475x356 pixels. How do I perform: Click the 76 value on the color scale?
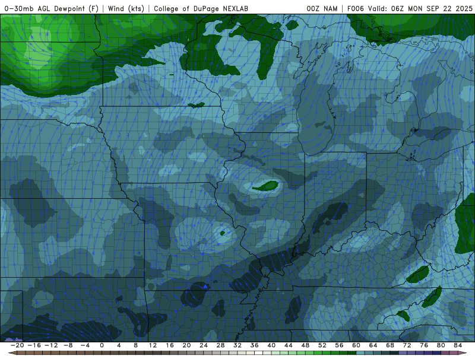[x=424, y=345]
